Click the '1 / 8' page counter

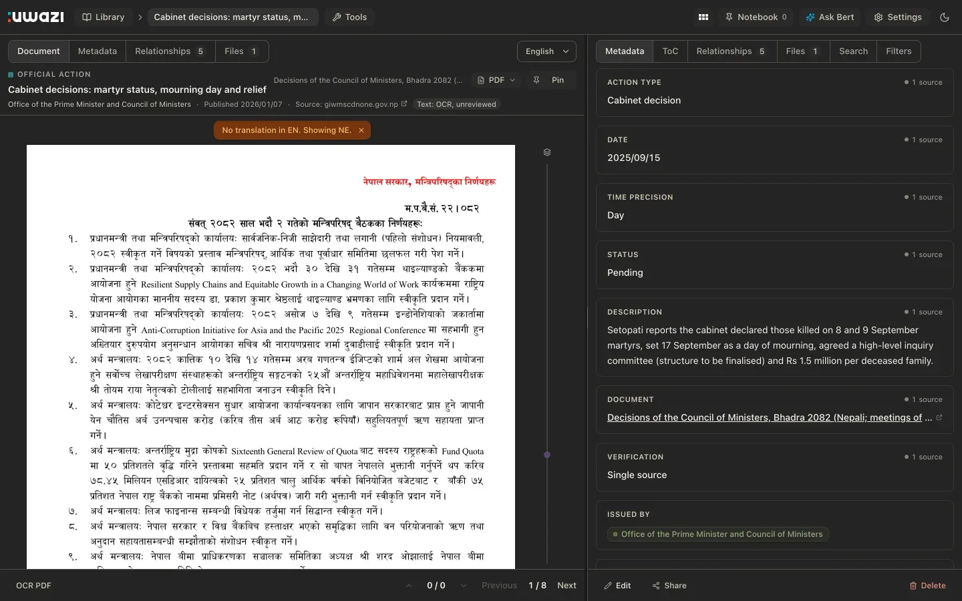point(537,586)
